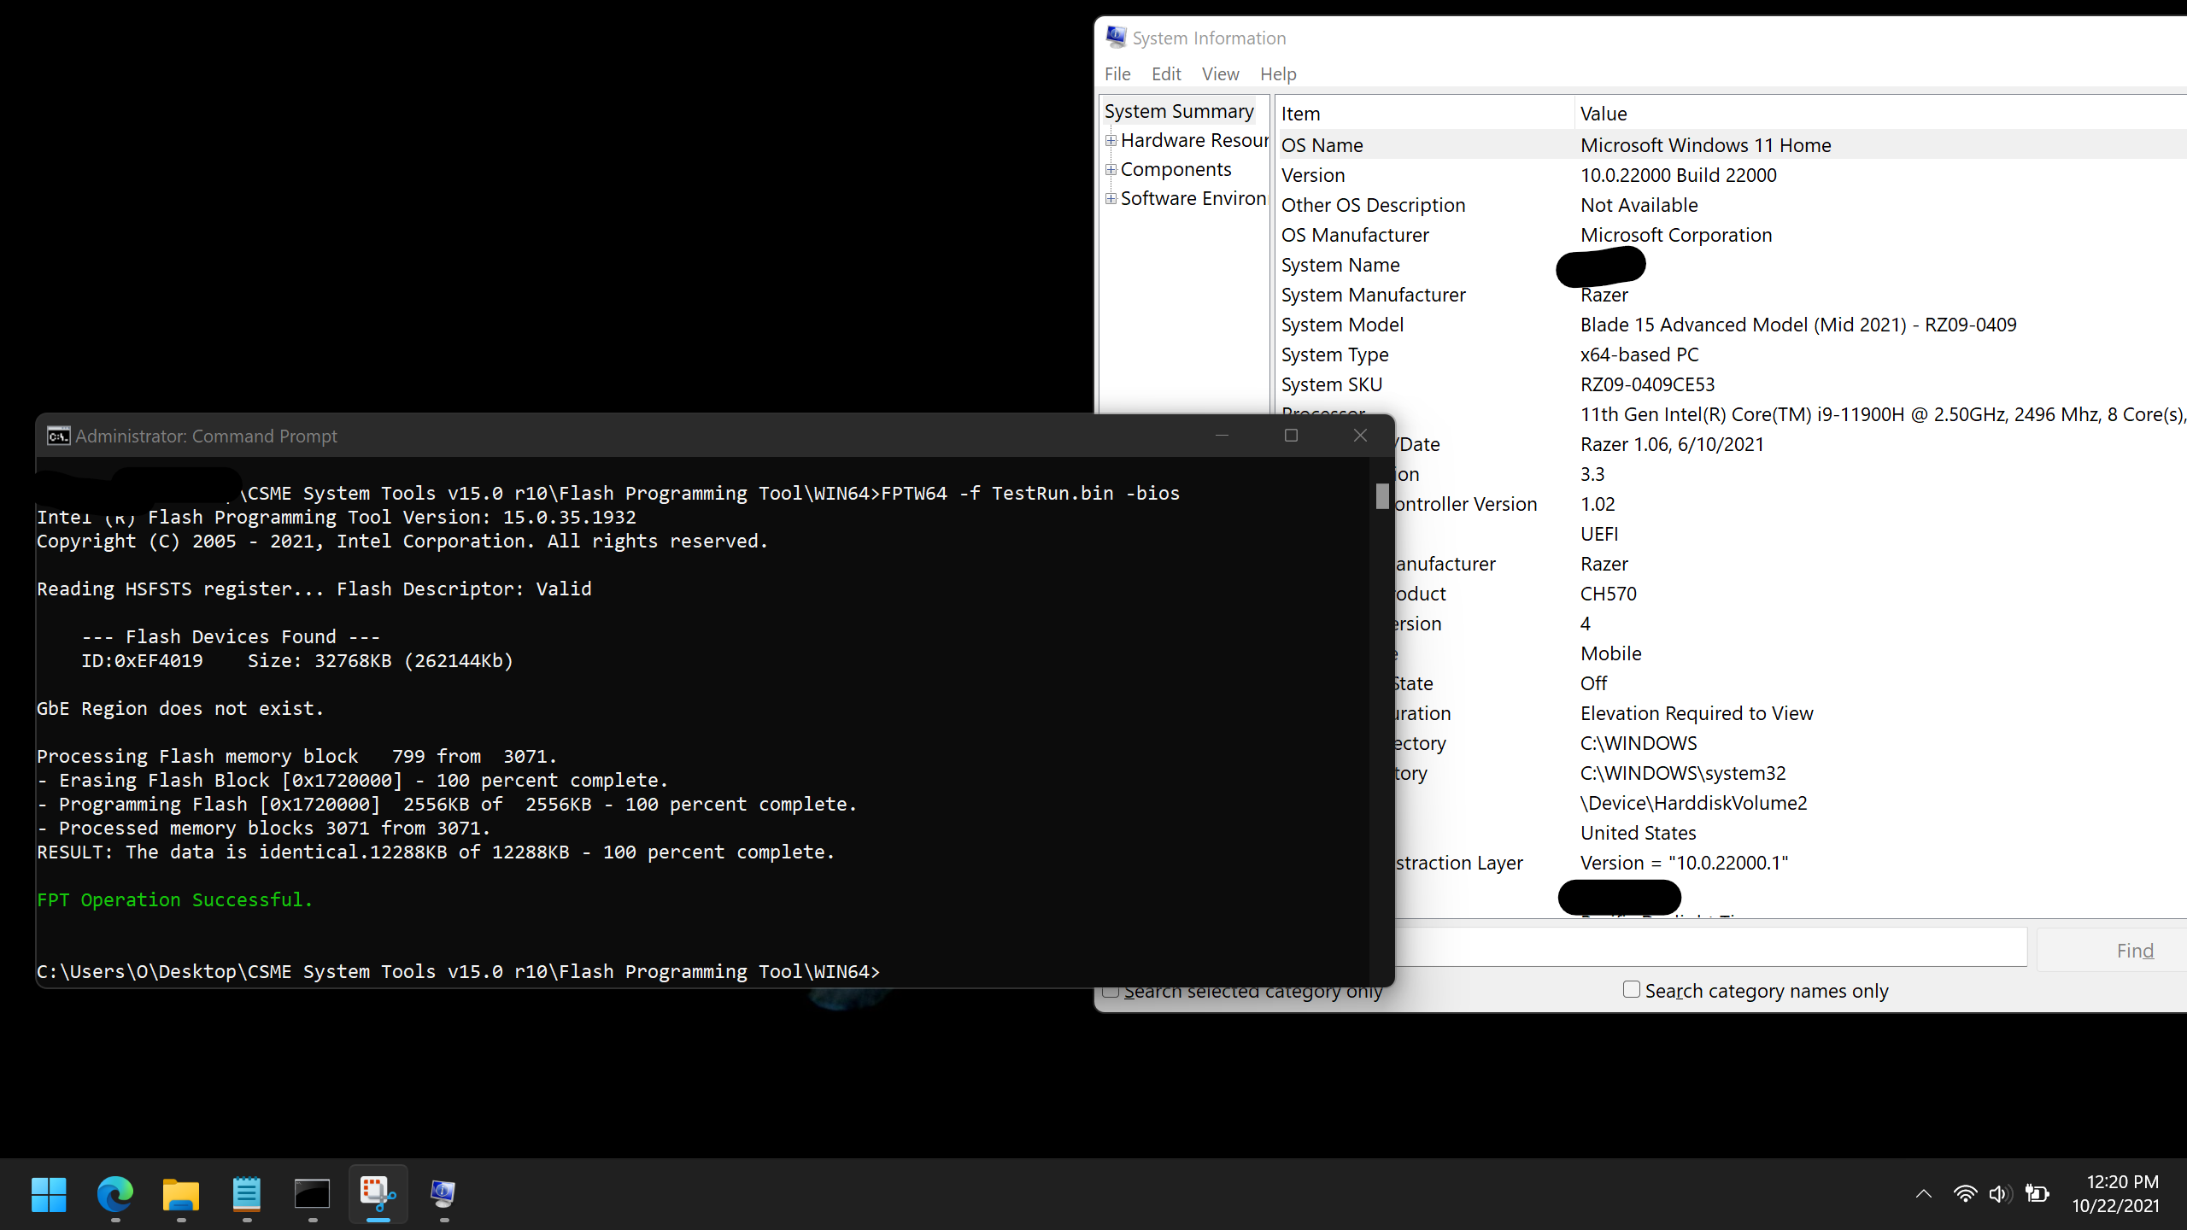2187x1230 pixels.
Task: Click 'Razer 1.06, 6/10/2021' BIOS value
Action: pyautogui.click(x=1672, y=444)
